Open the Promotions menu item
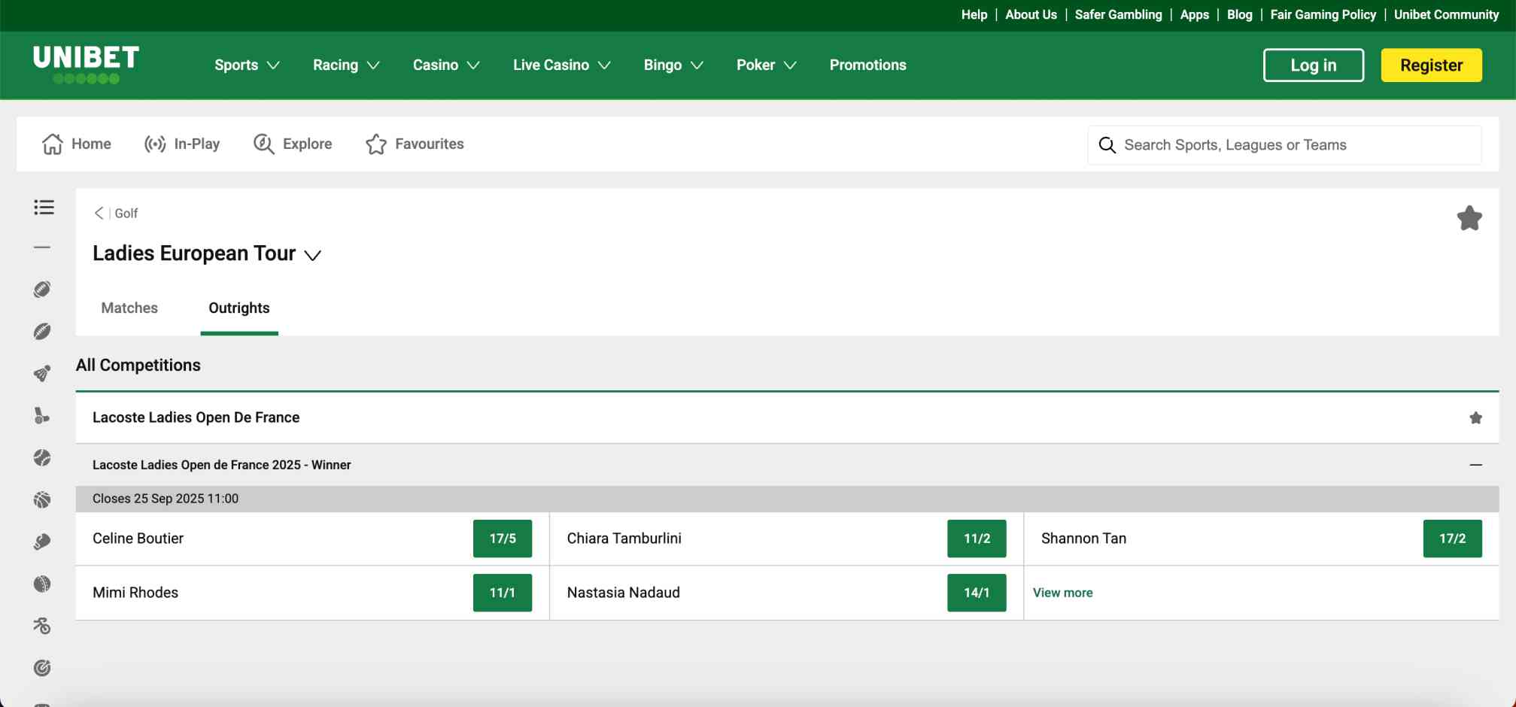Screen dimensions: 1516x707 click(867, 65)
